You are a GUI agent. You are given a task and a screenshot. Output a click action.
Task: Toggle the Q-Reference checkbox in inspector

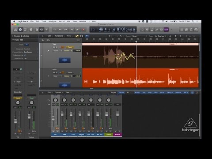(x=25, y=55)
